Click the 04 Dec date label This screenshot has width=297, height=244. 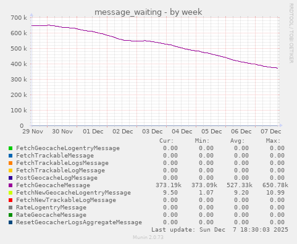click(182, 132)
